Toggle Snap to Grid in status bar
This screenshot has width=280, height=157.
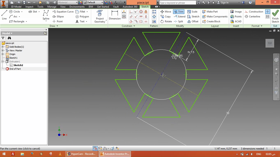click(95, 148)
